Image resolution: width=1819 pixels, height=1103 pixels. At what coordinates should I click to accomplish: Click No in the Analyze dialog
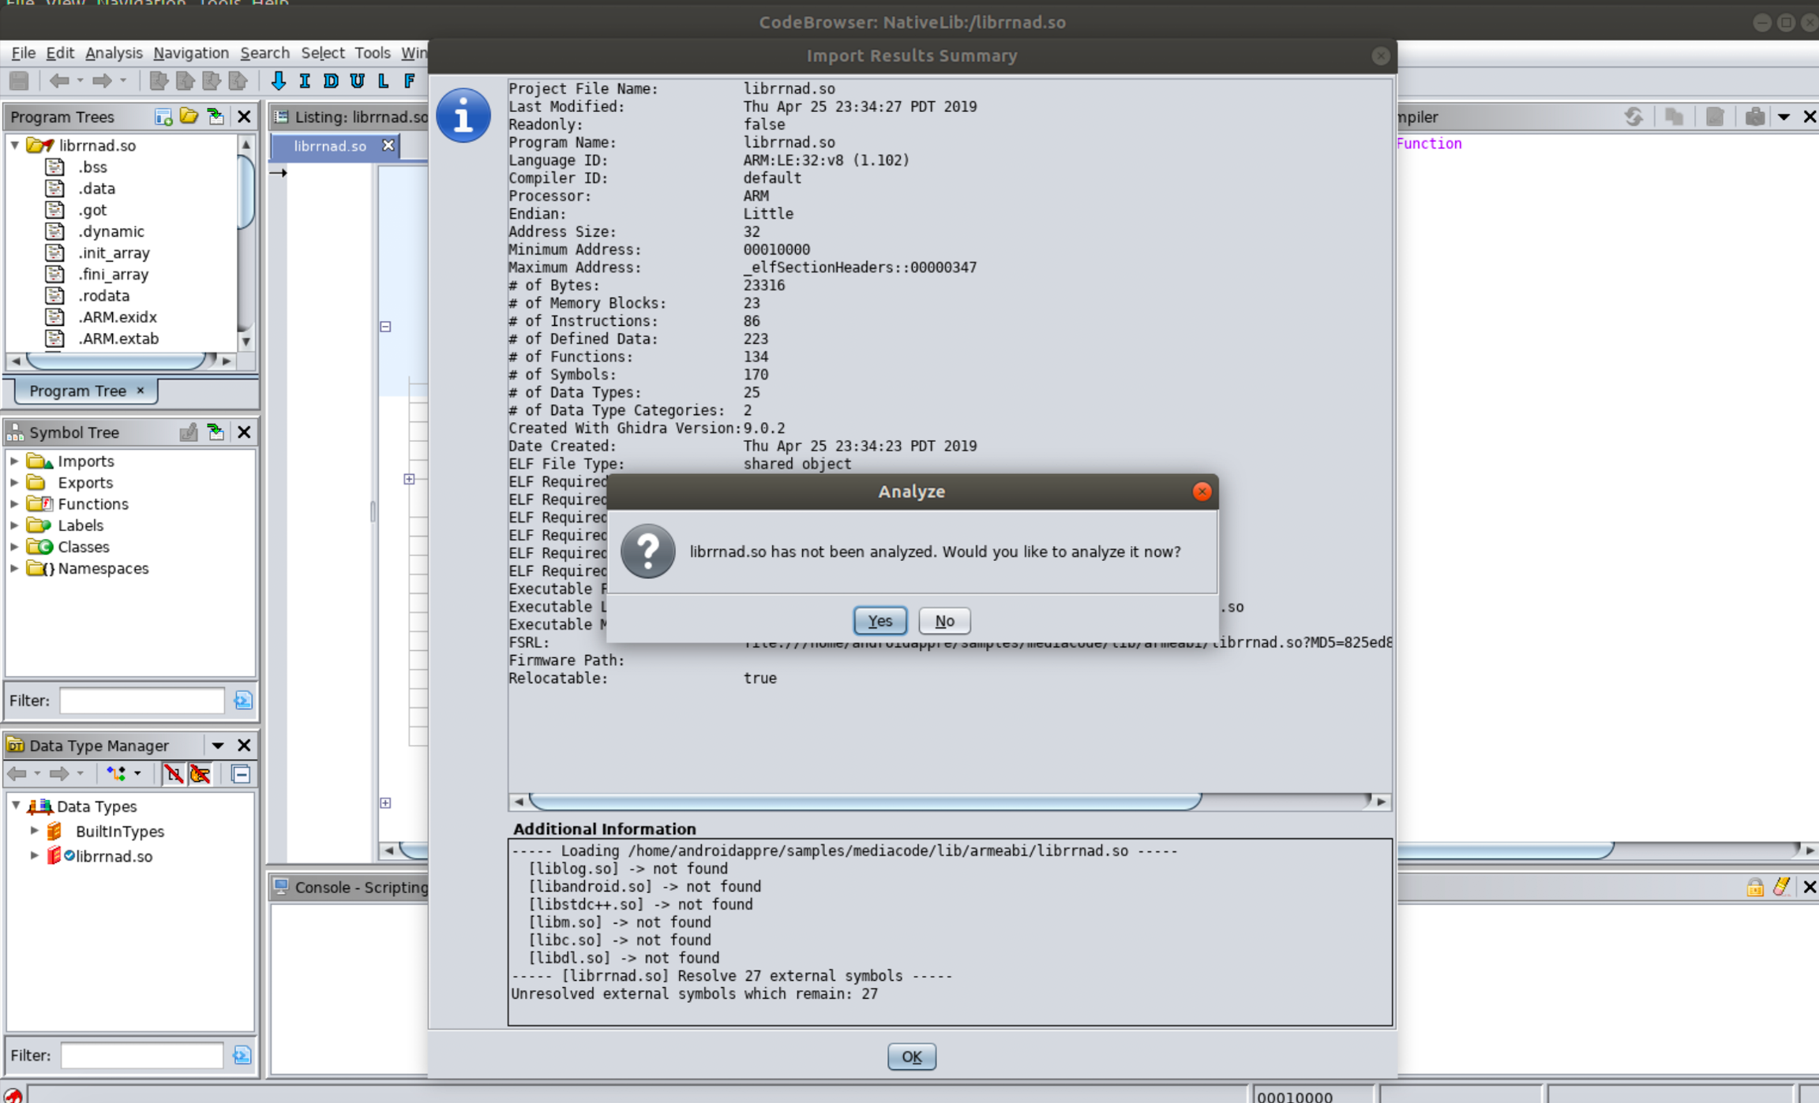point(944,621)
